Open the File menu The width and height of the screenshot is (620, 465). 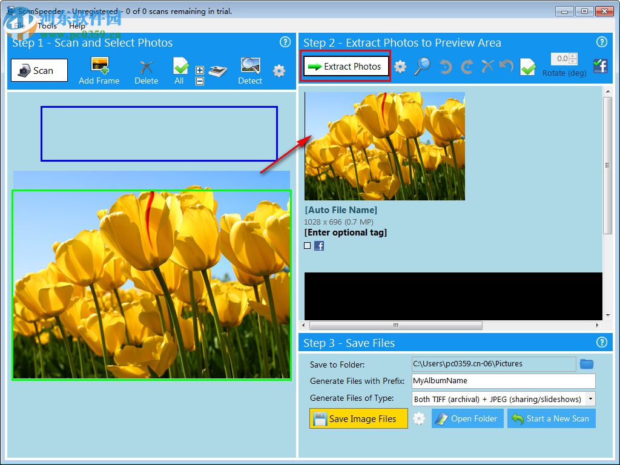pos(19,26)
